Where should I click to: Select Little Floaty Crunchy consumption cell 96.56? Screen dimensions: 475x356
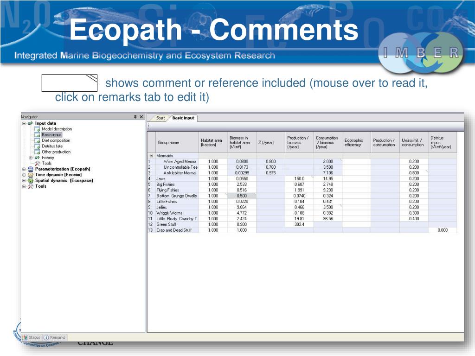click(328, 219)
